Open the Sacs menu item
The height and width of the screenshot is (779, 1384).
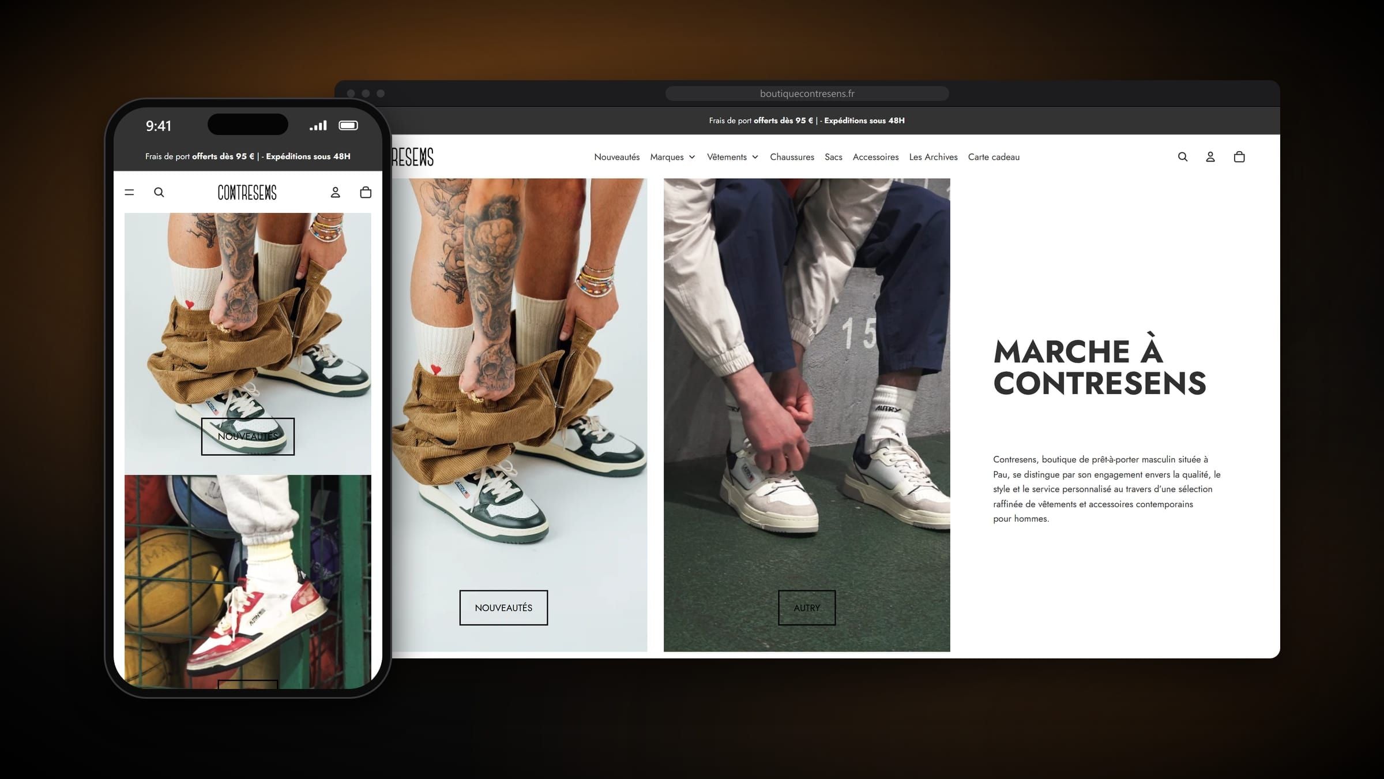[833, 157]
